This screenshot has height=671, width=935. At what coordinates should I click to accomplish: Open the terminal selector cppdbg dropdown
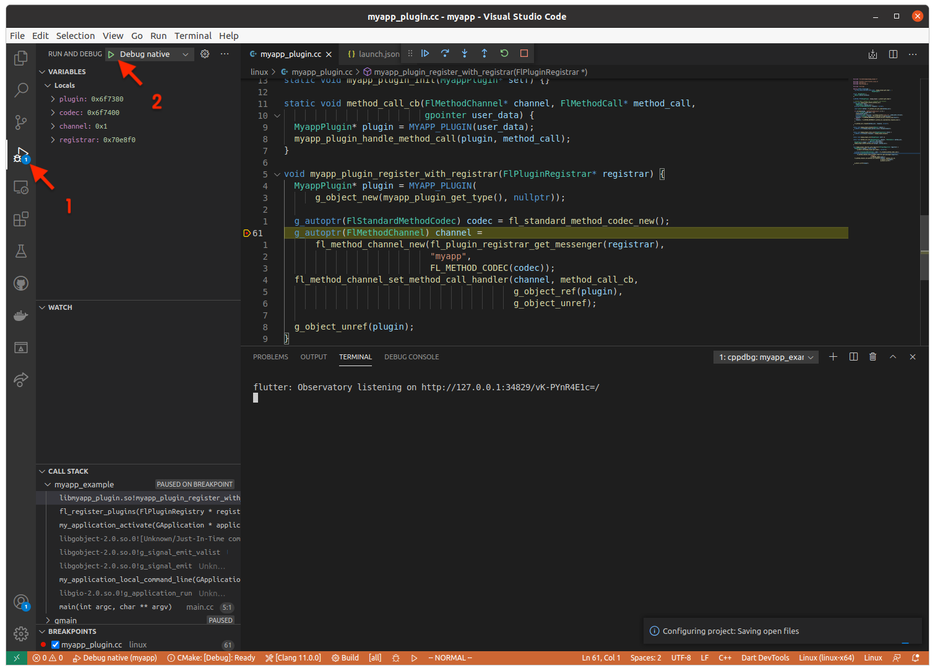[766, 357]
